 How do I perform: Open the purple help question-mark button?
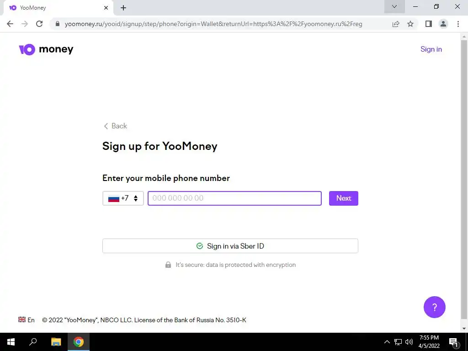[434, 307]
